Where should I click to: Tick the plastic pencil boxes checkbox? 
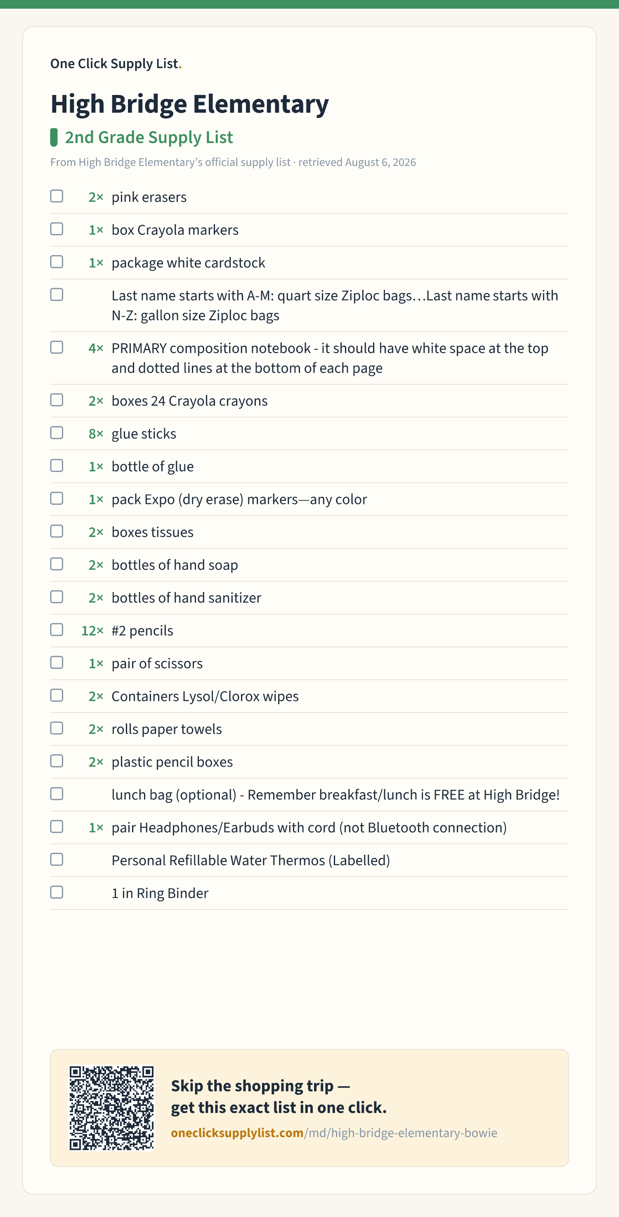coord(57,761)
